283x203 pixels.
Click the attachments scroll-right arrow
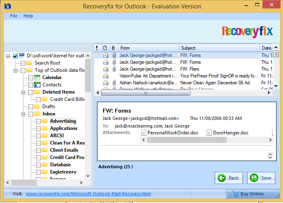pos(270,140)
